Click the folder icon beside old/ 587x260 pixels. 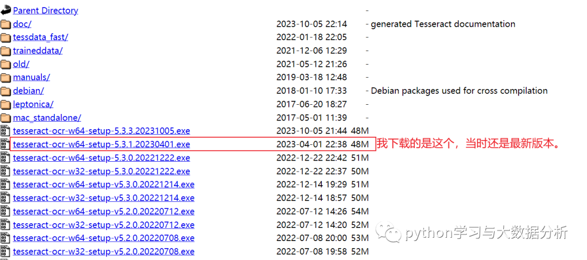[x=5, y=65]
